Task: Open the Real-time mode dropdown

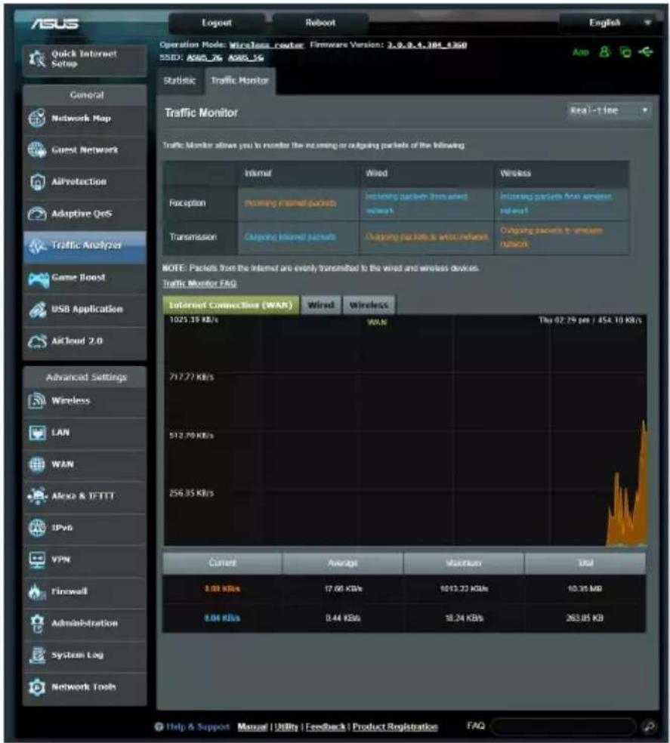Action: (609, 111)
